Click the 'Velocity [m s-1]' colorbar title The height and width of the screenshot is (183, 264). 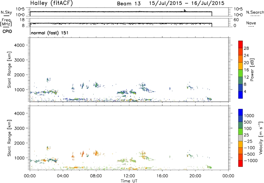[261, 138]
